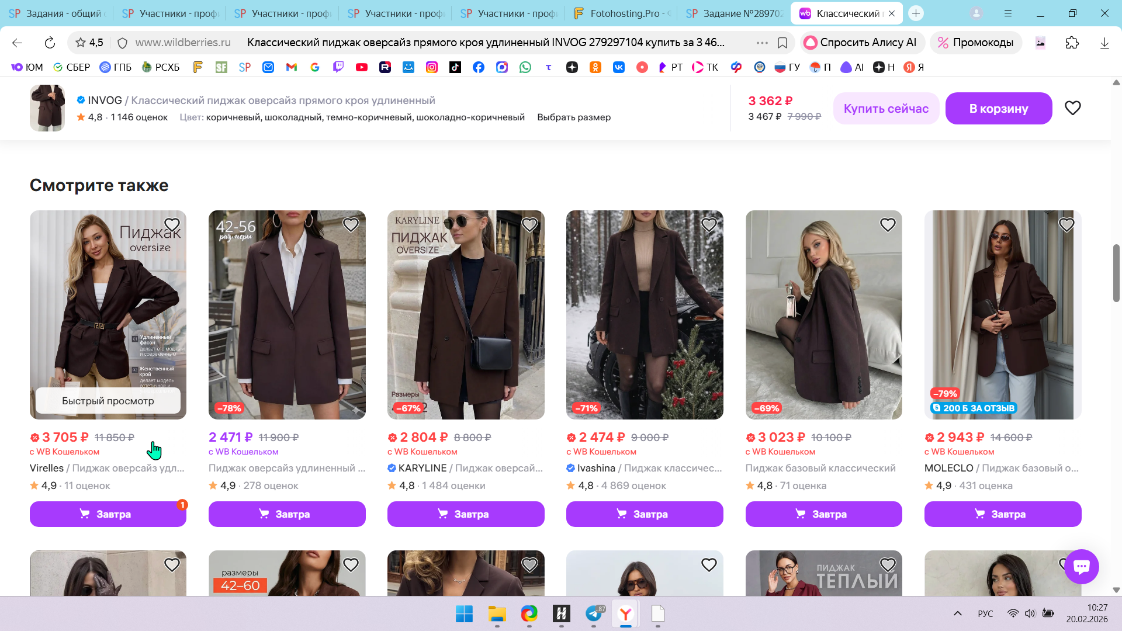Screen dimensions: 1122x631
Task: Open Выбрать размер size selector
Action: click(x=573, y=117)
